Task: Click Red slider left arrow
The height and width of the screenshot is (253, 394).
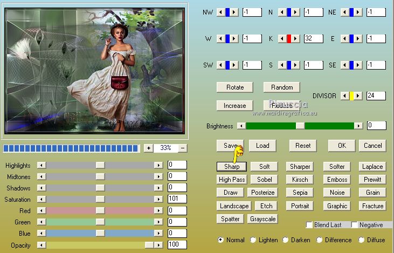Action: click(x=42, y=210)
